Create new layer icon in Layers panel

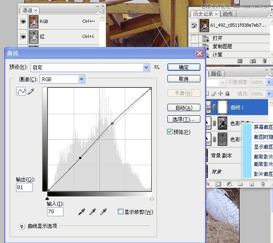click(252, 184)
